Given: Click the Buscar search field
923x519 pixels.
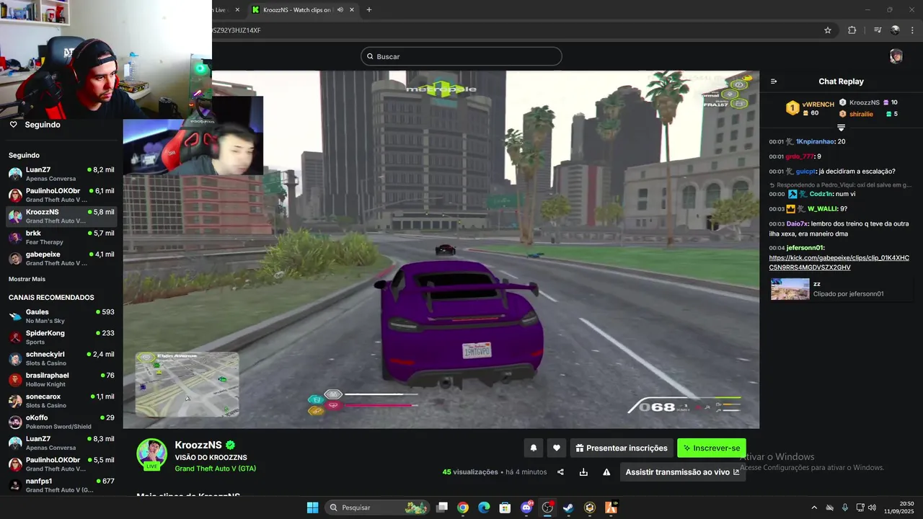Looking at the screenshot, I should point(461,56).
